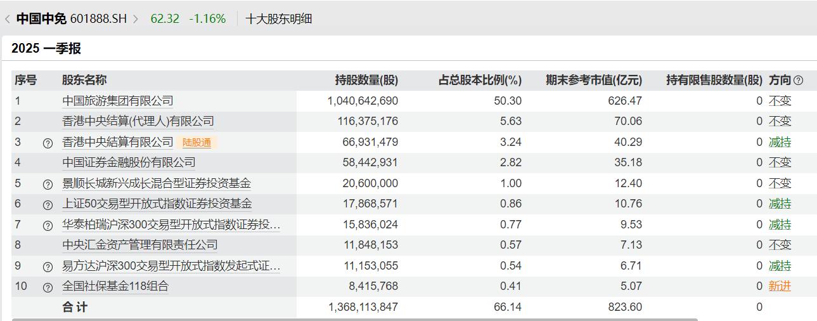This screenshot has width=817, height=321.
Task: Click question icon beside 景顺长城新兴成长 fund
Action: tap(48, 184)
